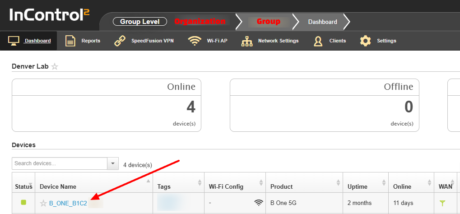Screen dimensions: 460x214
Task: Click the Denver Lab heading
Action: point(30,66)
